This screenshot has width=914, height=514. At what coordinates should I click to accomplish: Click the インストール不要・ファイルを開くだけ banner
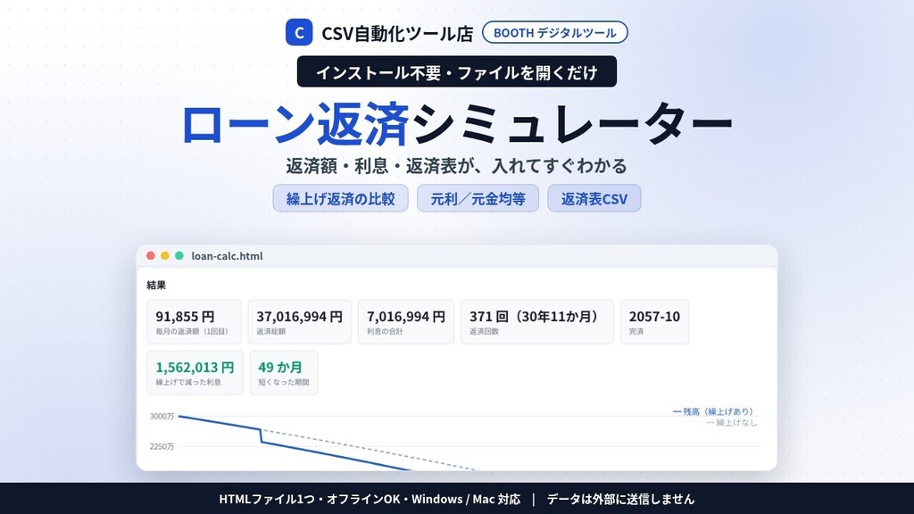click(x=456, y=71)
